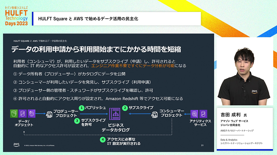
Task: Click the green step 3 circle for サブスクライブを許可
Action: tap(77, 121)
